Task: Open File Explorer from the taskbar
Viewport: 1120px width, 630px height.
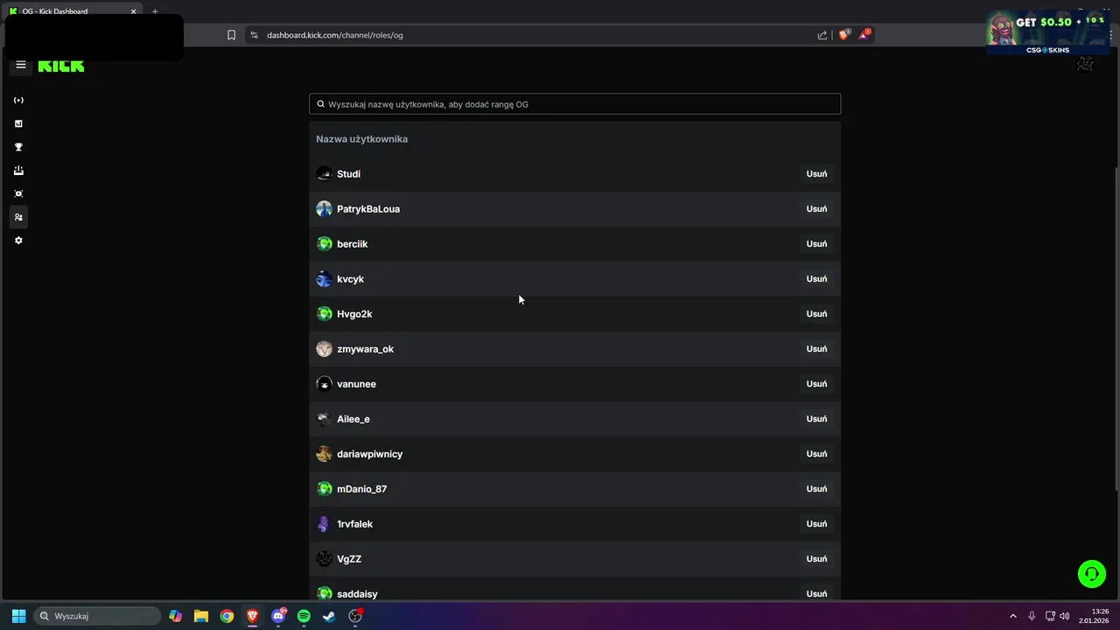Action: [x=201, y=616]
